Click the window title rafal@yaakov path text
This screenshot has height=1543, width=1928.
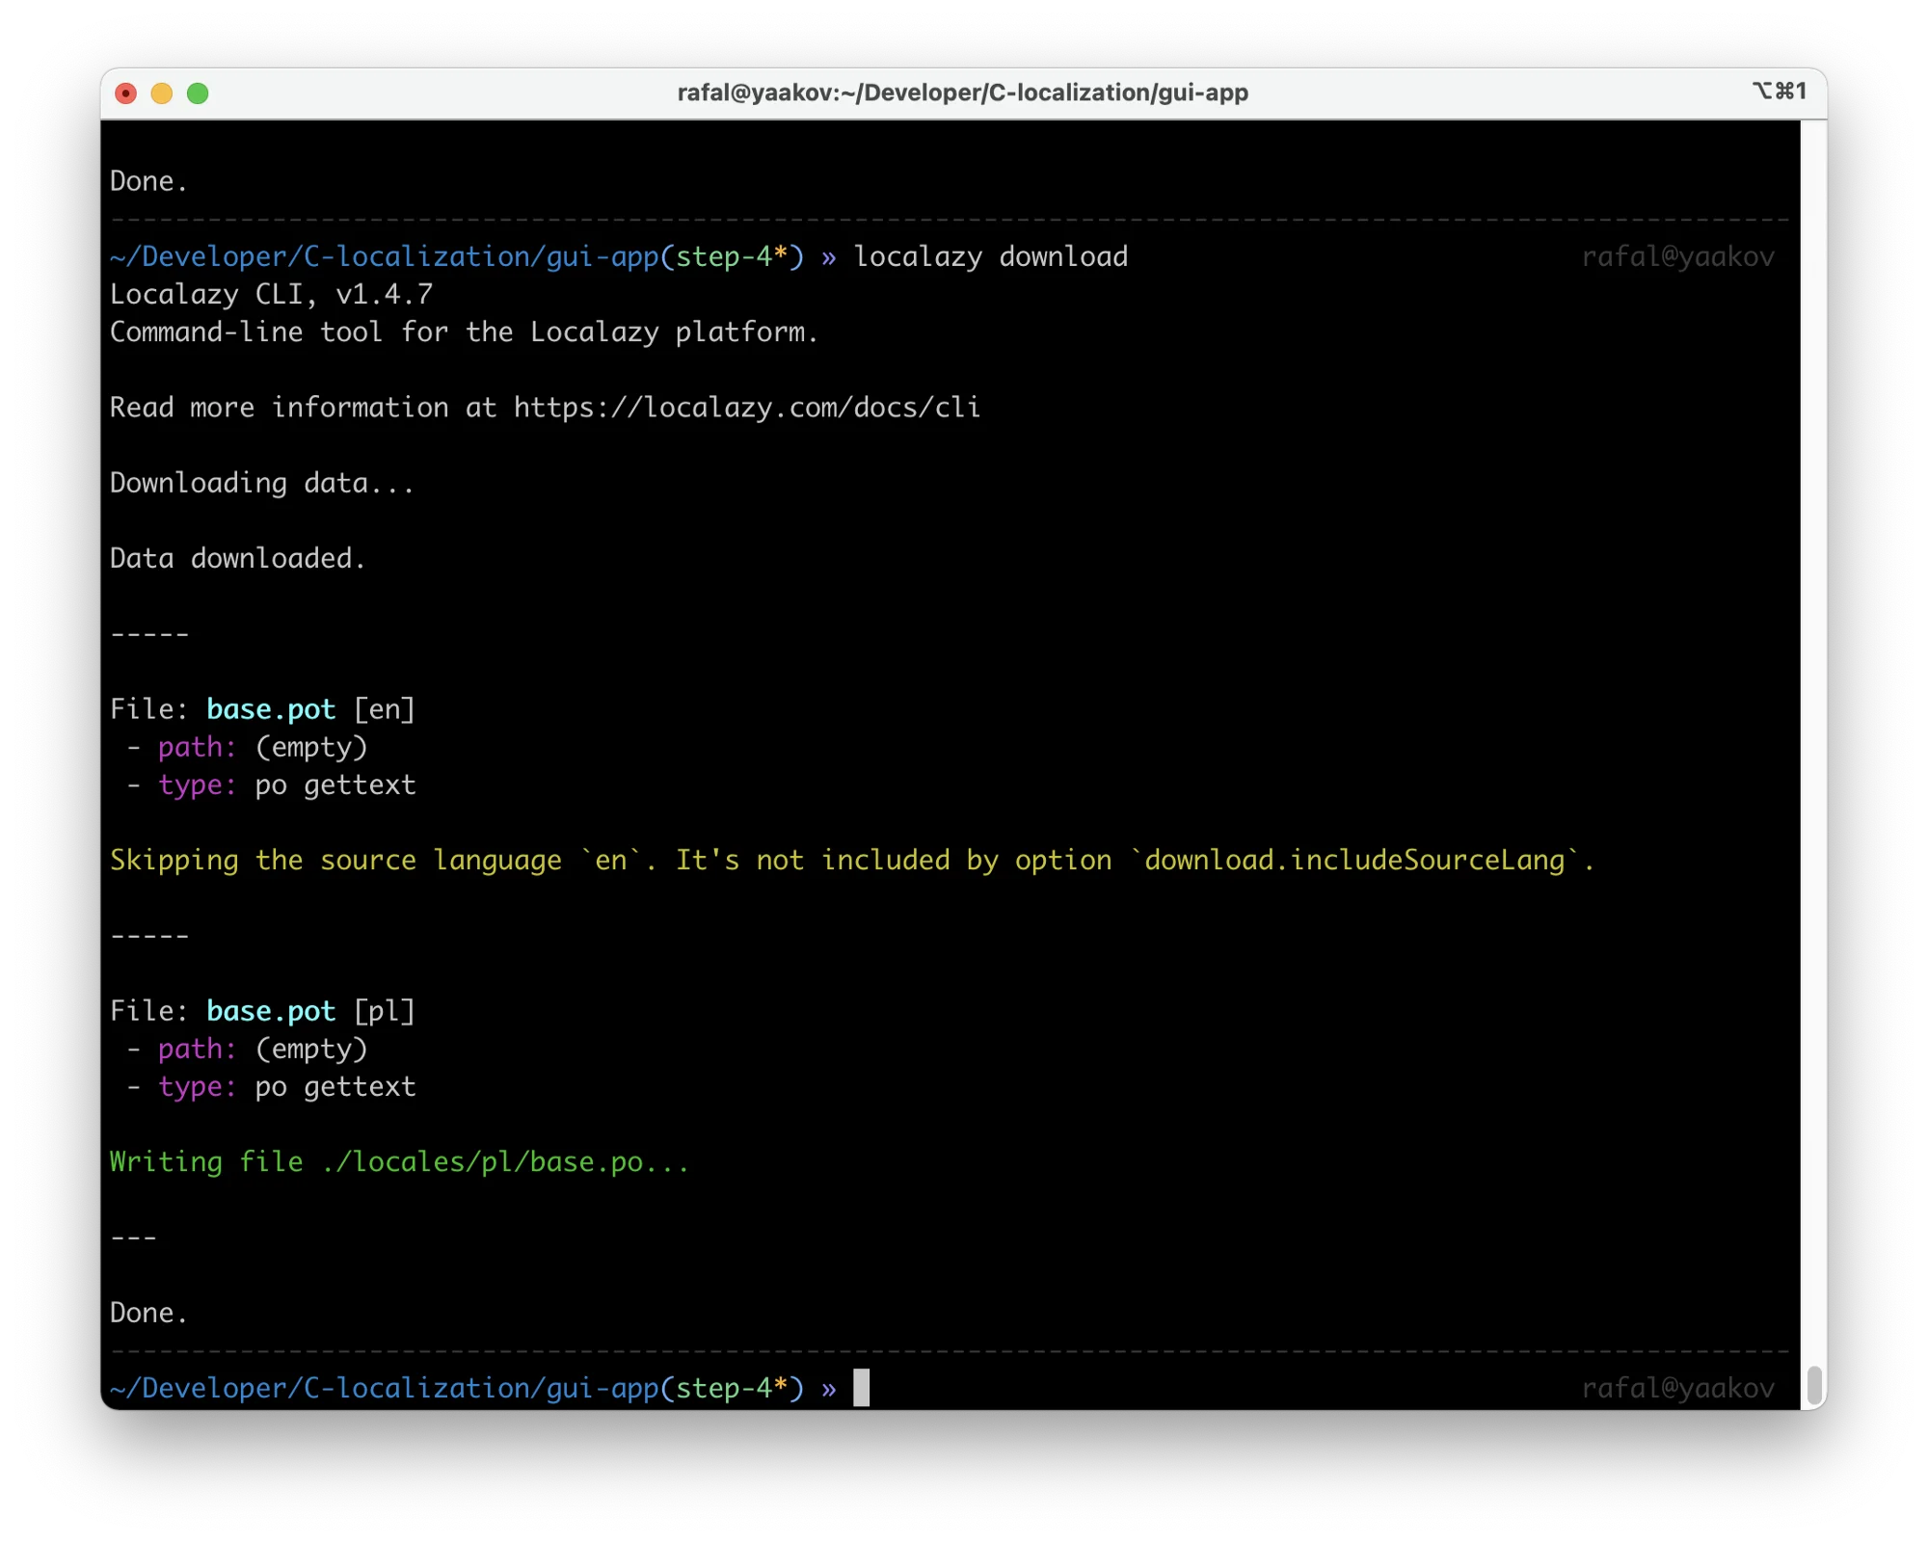click(962, 93)
